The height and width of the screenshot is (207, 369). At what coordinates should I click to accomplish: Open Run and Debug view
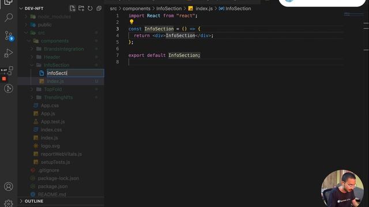click(9, 53)
